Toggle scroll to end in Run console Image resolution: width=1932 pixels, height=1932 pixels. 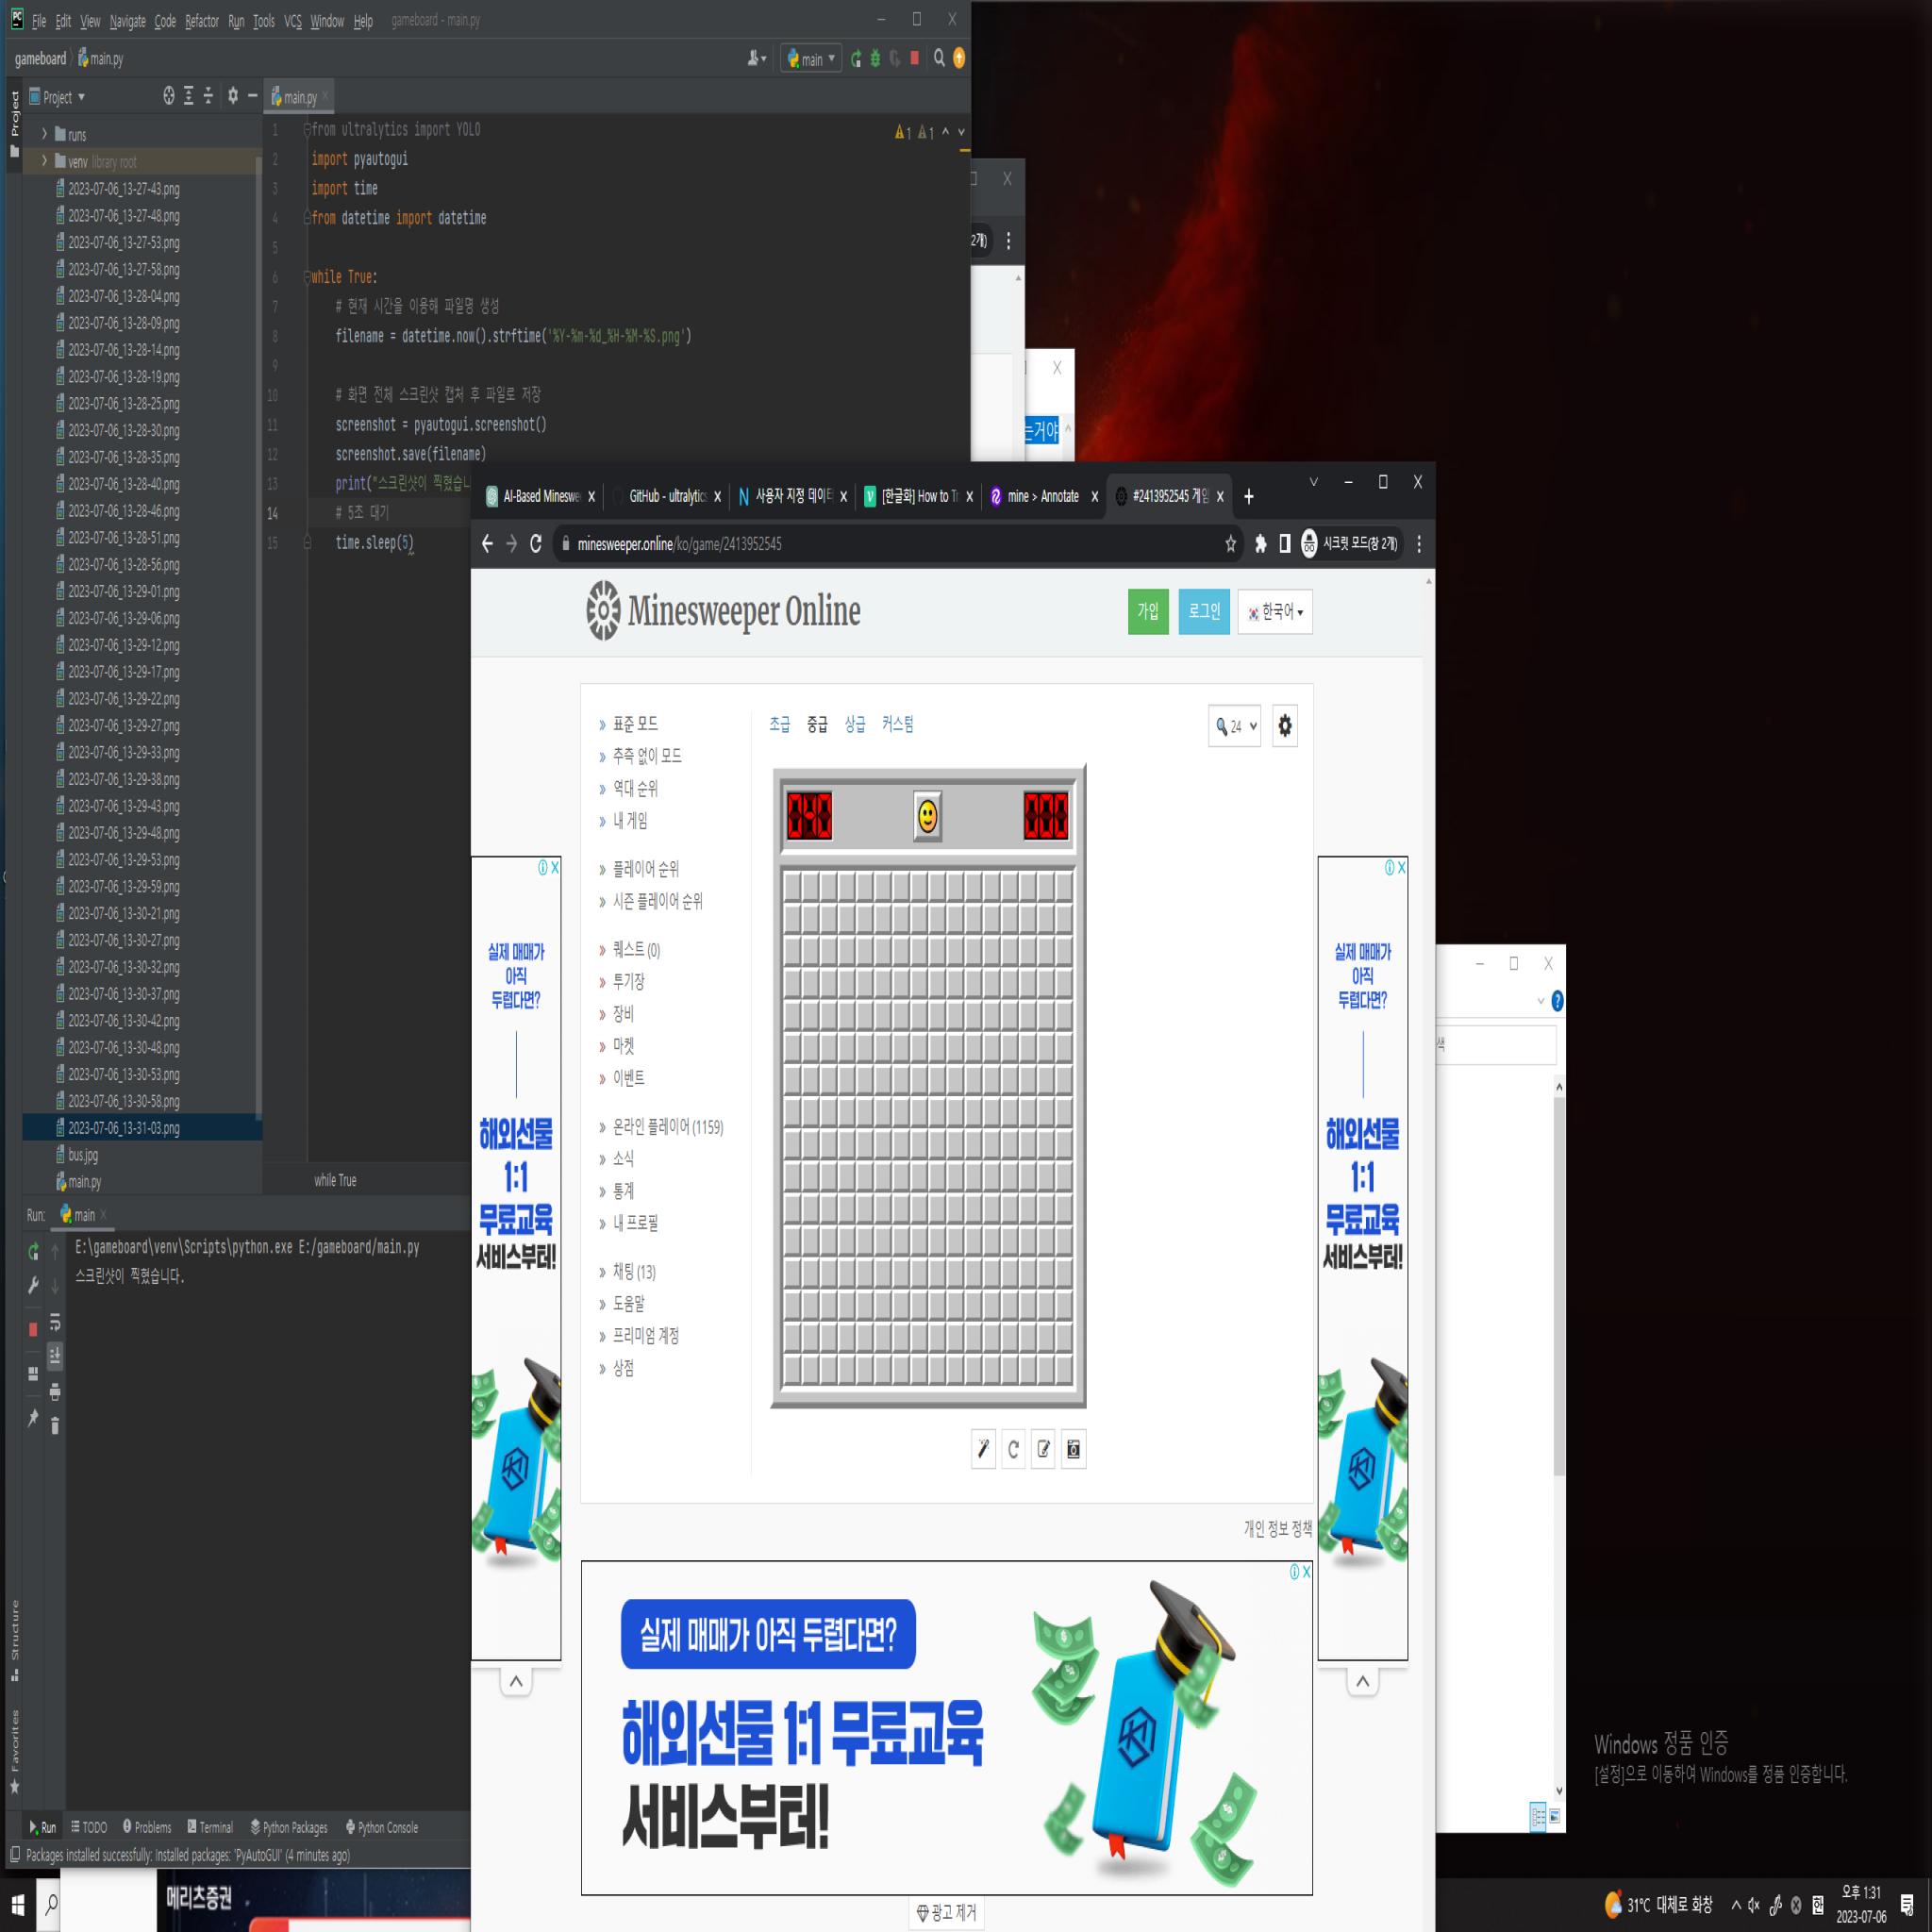[x=55, y=1357]
